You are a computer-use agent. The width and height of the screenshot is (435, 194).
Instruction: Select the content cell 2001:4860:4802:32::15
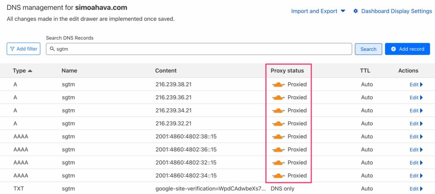tap(186, 163)
